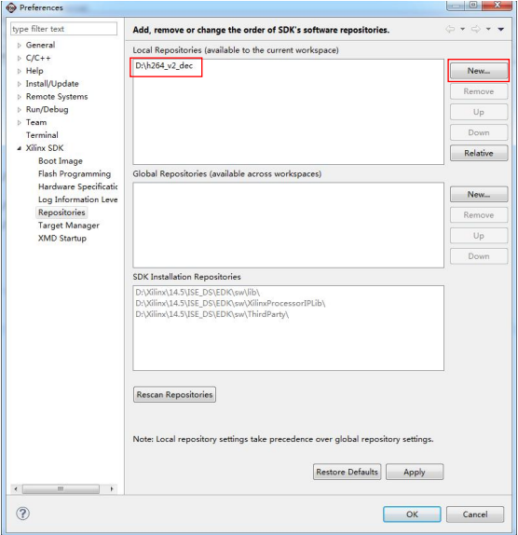
Task: Click Remove for Local Repositories
Action: point(479,91)
